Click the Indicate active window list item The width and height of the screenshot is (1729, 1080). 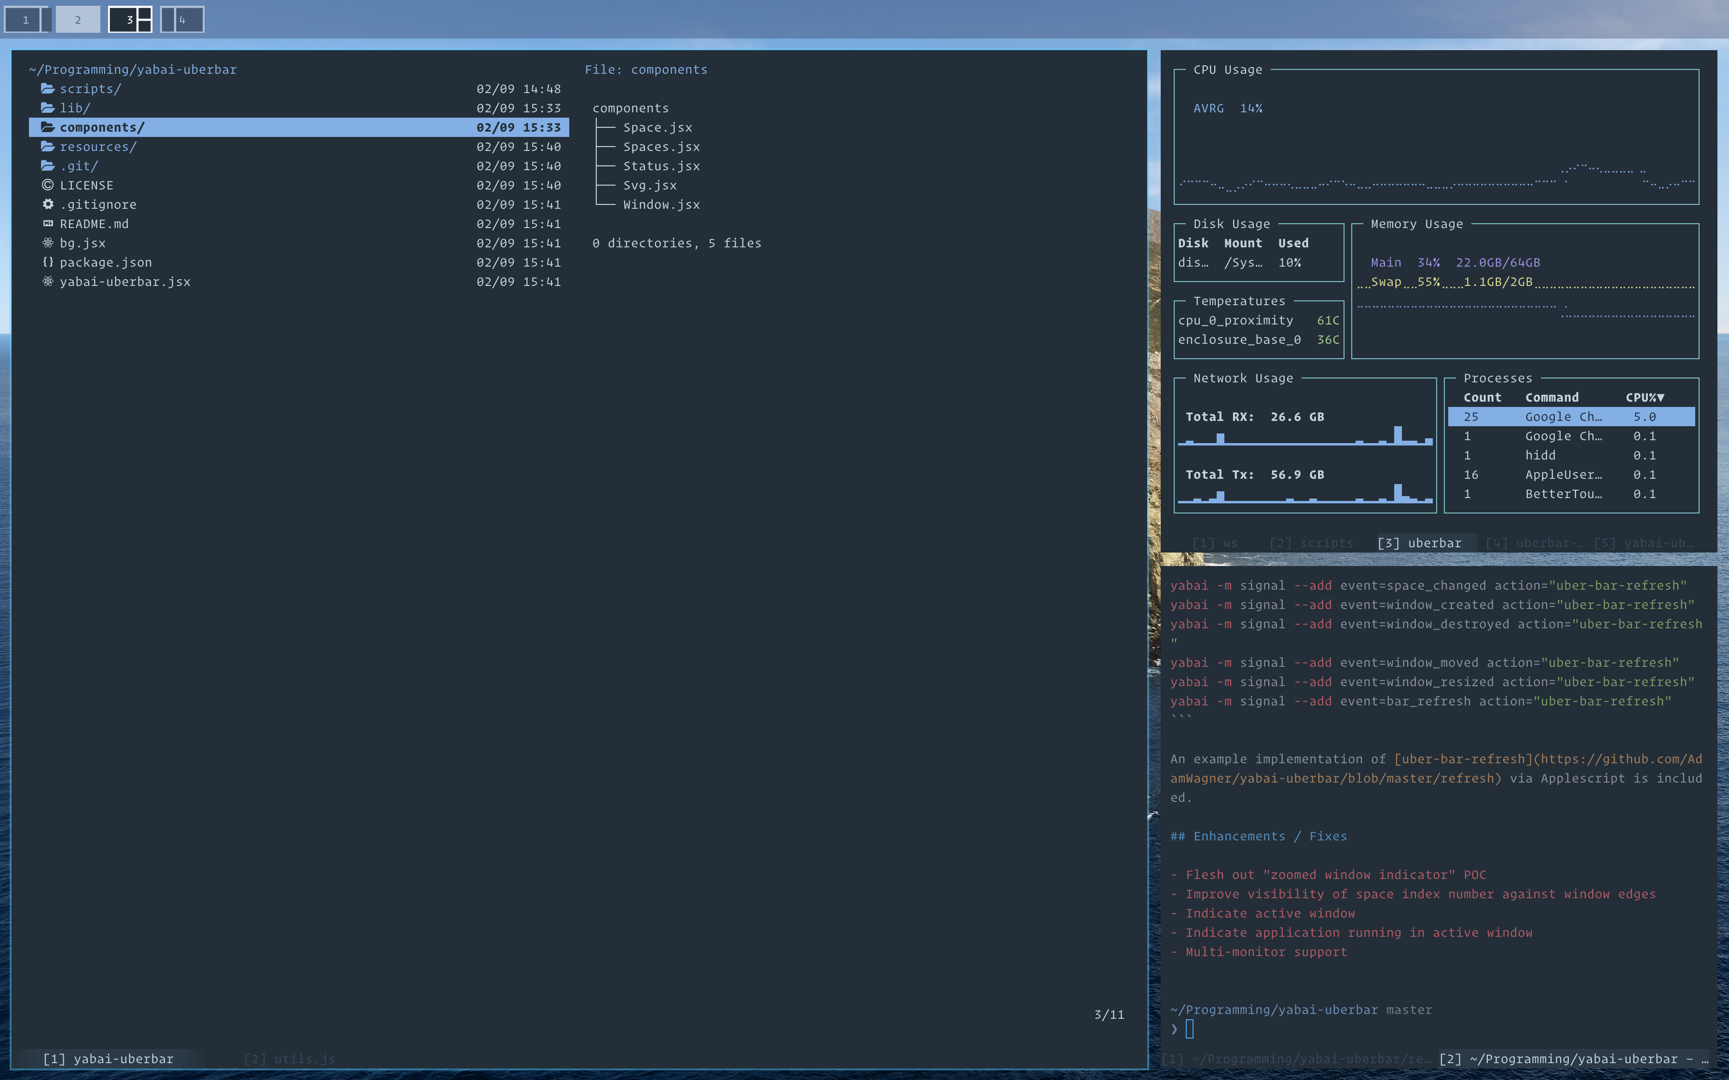coord(1262,913)
